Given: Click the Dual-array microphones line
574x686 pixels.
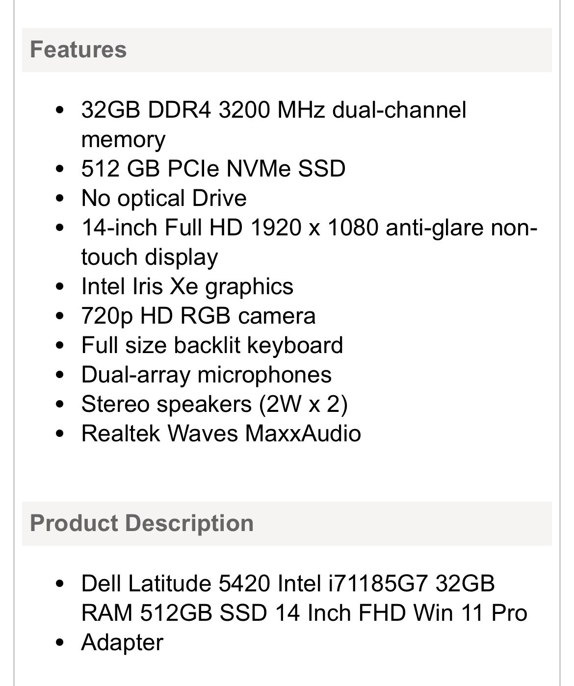Looking at the screenshot, I should tap(207, 375).
